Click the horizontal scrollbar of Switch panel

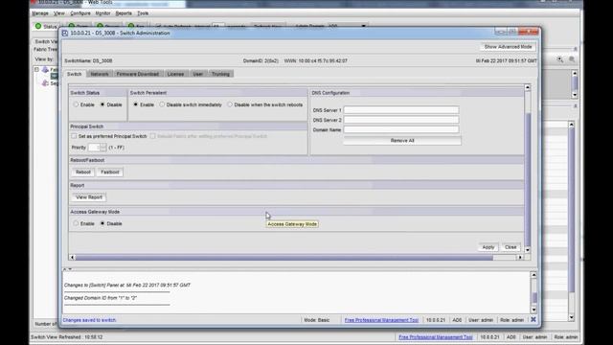click(284, 258)
